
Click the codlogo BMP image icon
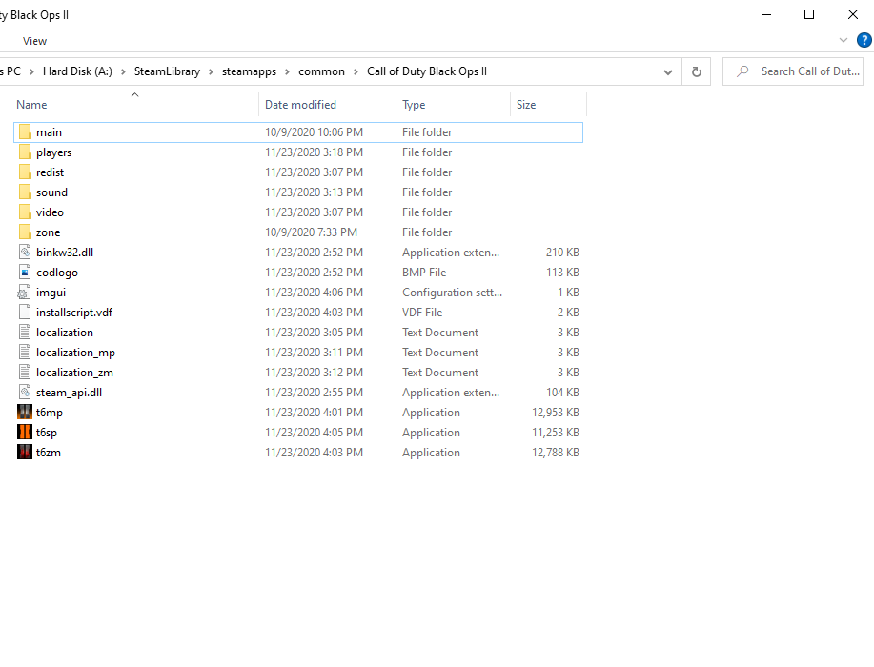pos(25,273)
